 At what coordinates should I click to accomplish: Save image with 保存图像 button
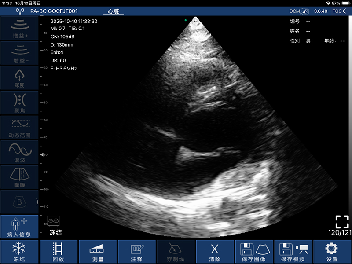[254, 252]
